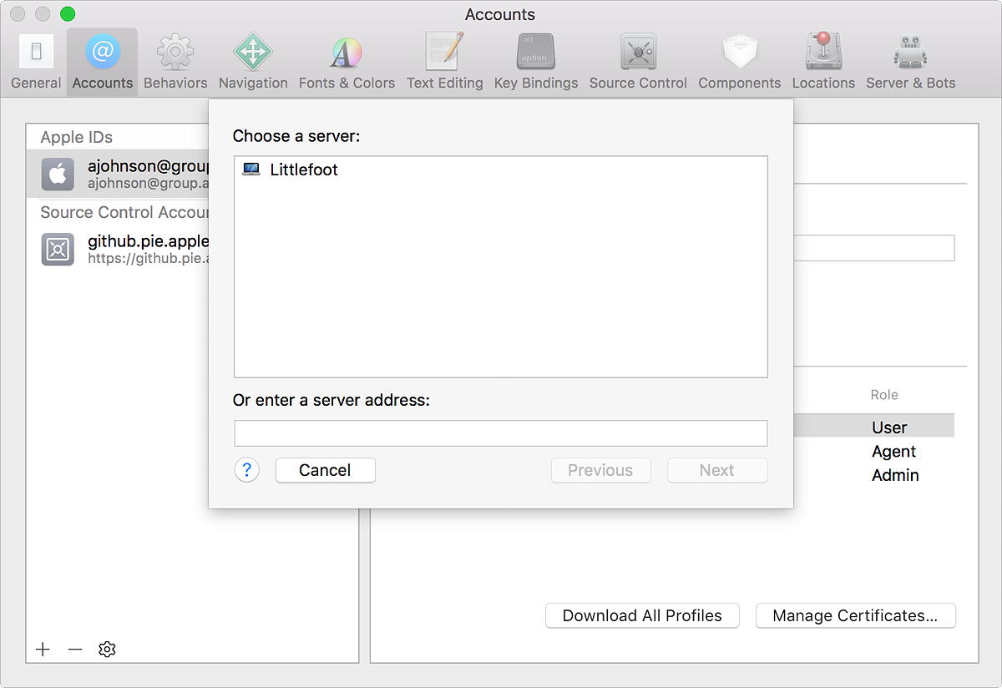This screenshot has width=1002, height=688.
Task: Select the User role row
Action: coord(873,427)
